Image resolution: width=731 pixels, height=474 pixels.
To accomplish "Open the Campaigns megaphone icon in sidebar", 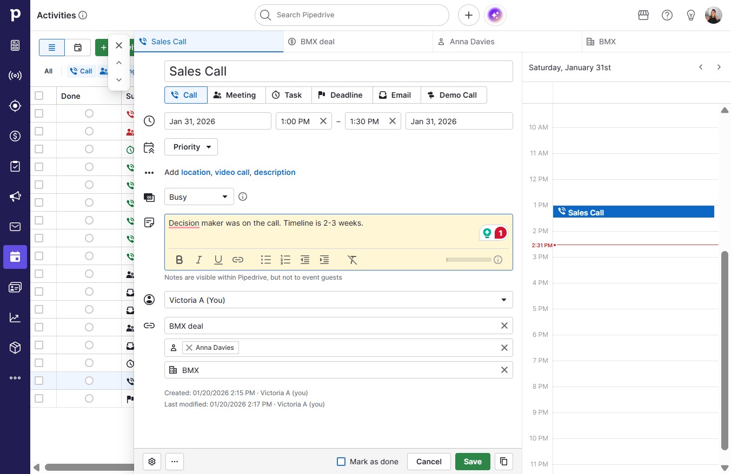I will coord(15,197).
